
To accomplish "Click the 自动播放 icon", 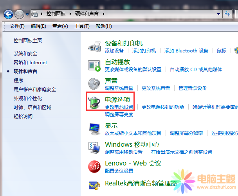I will tap(94, 65).
